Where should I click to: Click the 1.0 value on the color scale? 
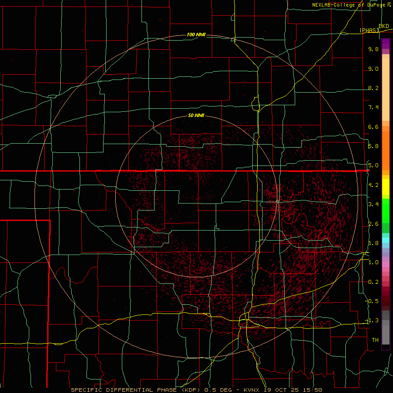[373, 262]
